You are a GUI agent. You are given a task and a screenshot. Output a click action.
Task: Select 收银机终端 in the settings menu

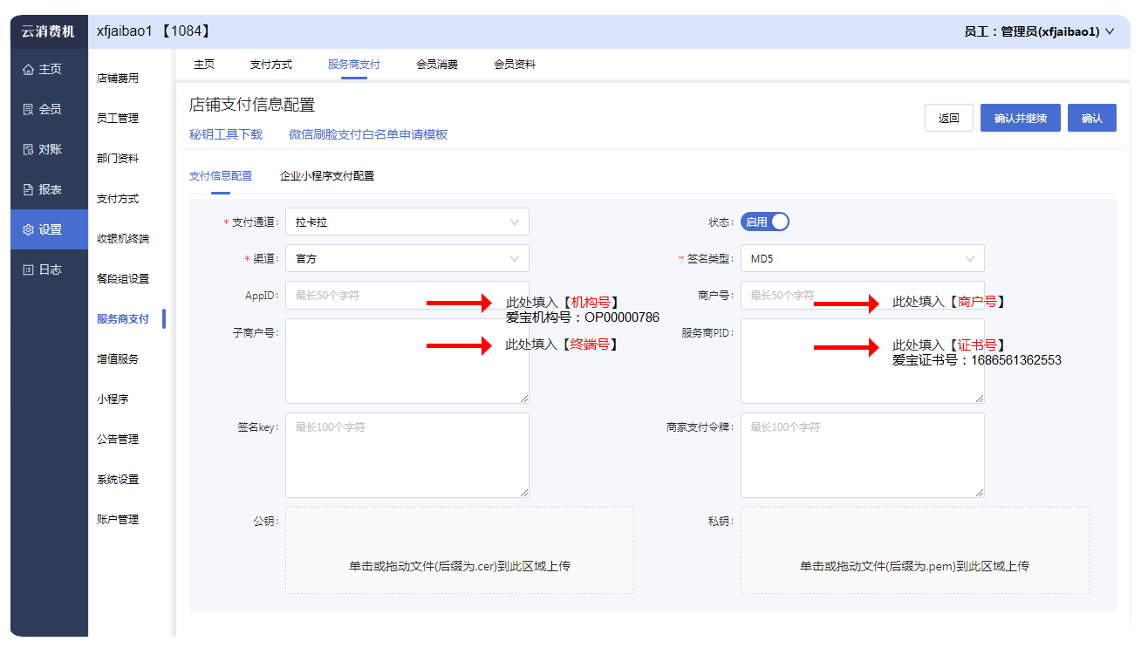tap(123, 239)
